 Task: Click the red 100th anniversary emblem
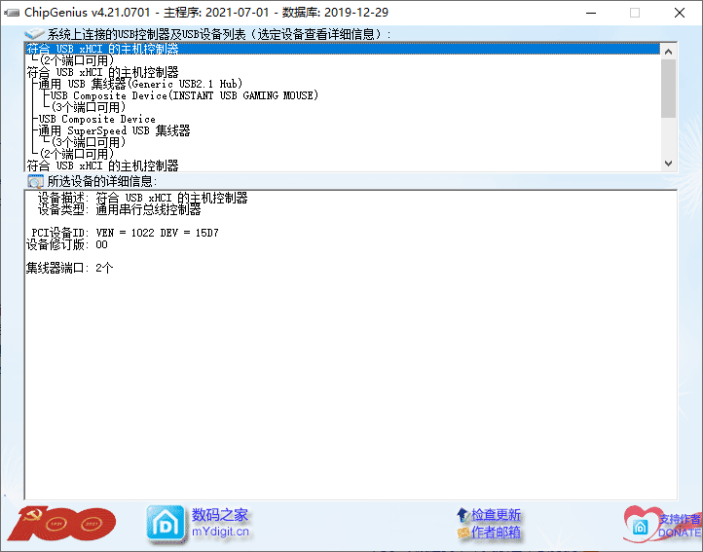point(62,523)
